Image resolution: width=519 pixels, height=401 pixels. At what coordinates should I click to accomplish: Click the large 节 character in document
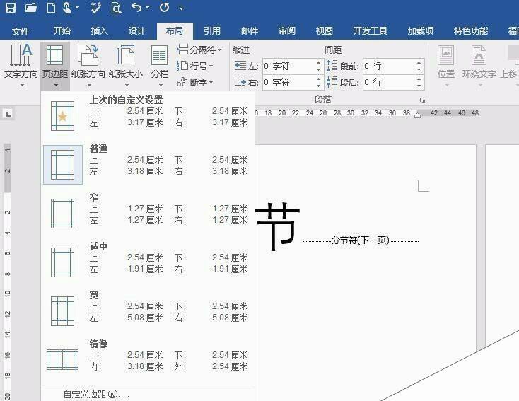pos(278,226)
